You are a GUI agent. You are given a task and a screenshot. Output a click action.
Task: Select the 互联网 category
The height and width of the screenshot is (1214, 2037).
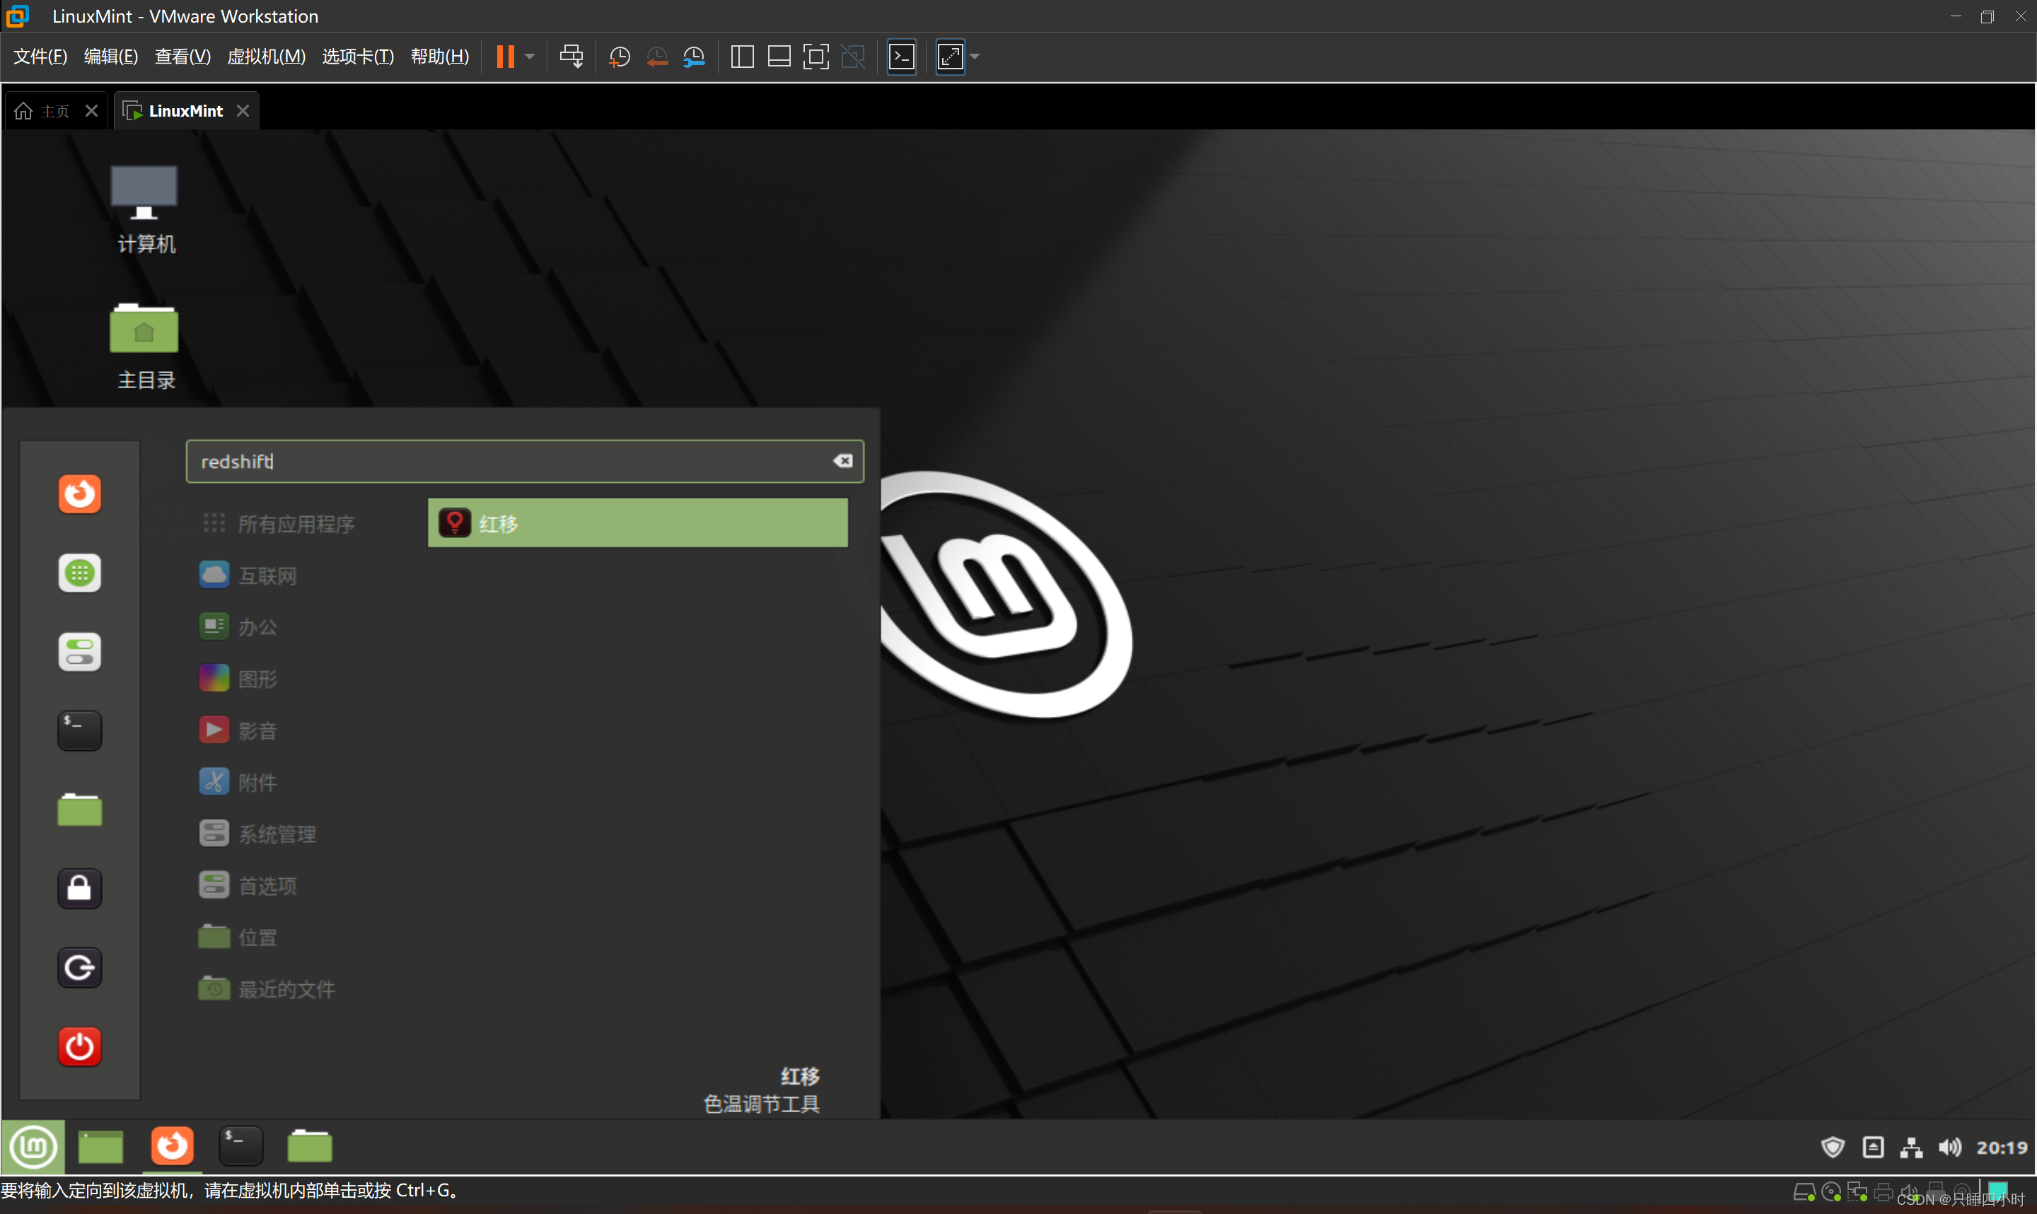pos(249,575)
